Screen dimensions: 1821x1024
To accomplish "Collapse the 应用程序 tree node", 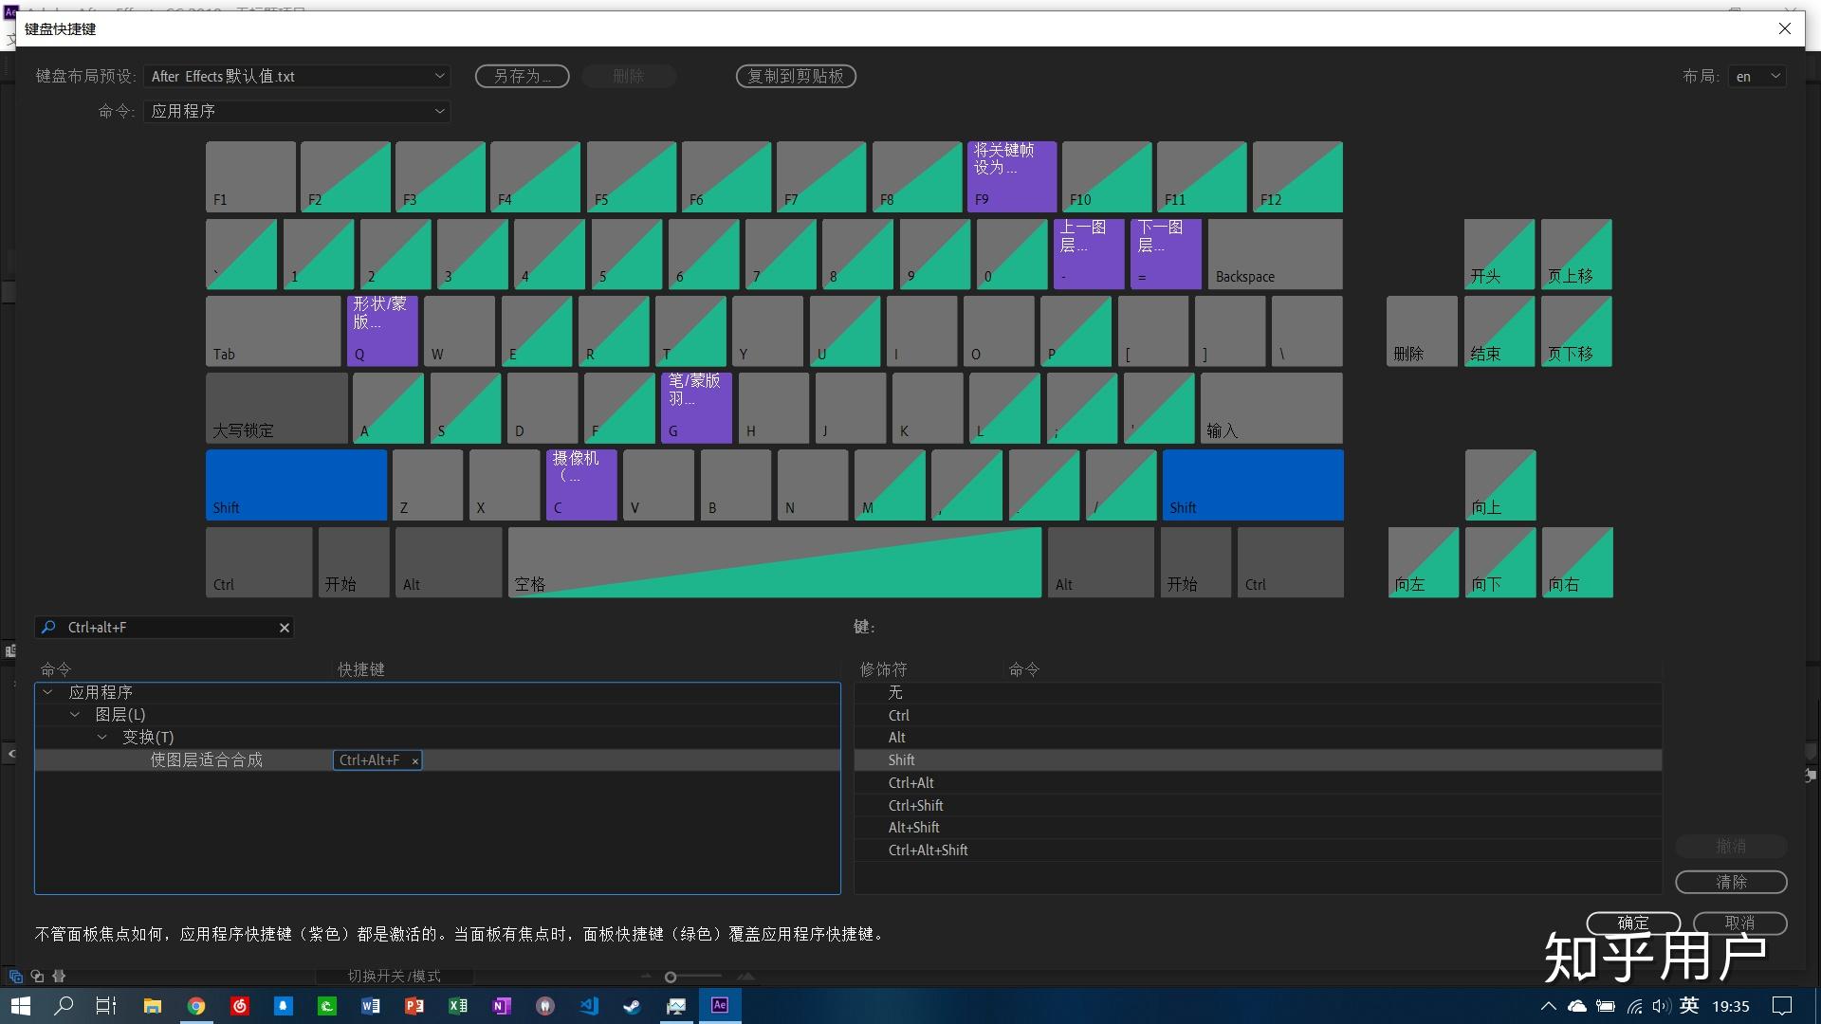I will [47, 692].
